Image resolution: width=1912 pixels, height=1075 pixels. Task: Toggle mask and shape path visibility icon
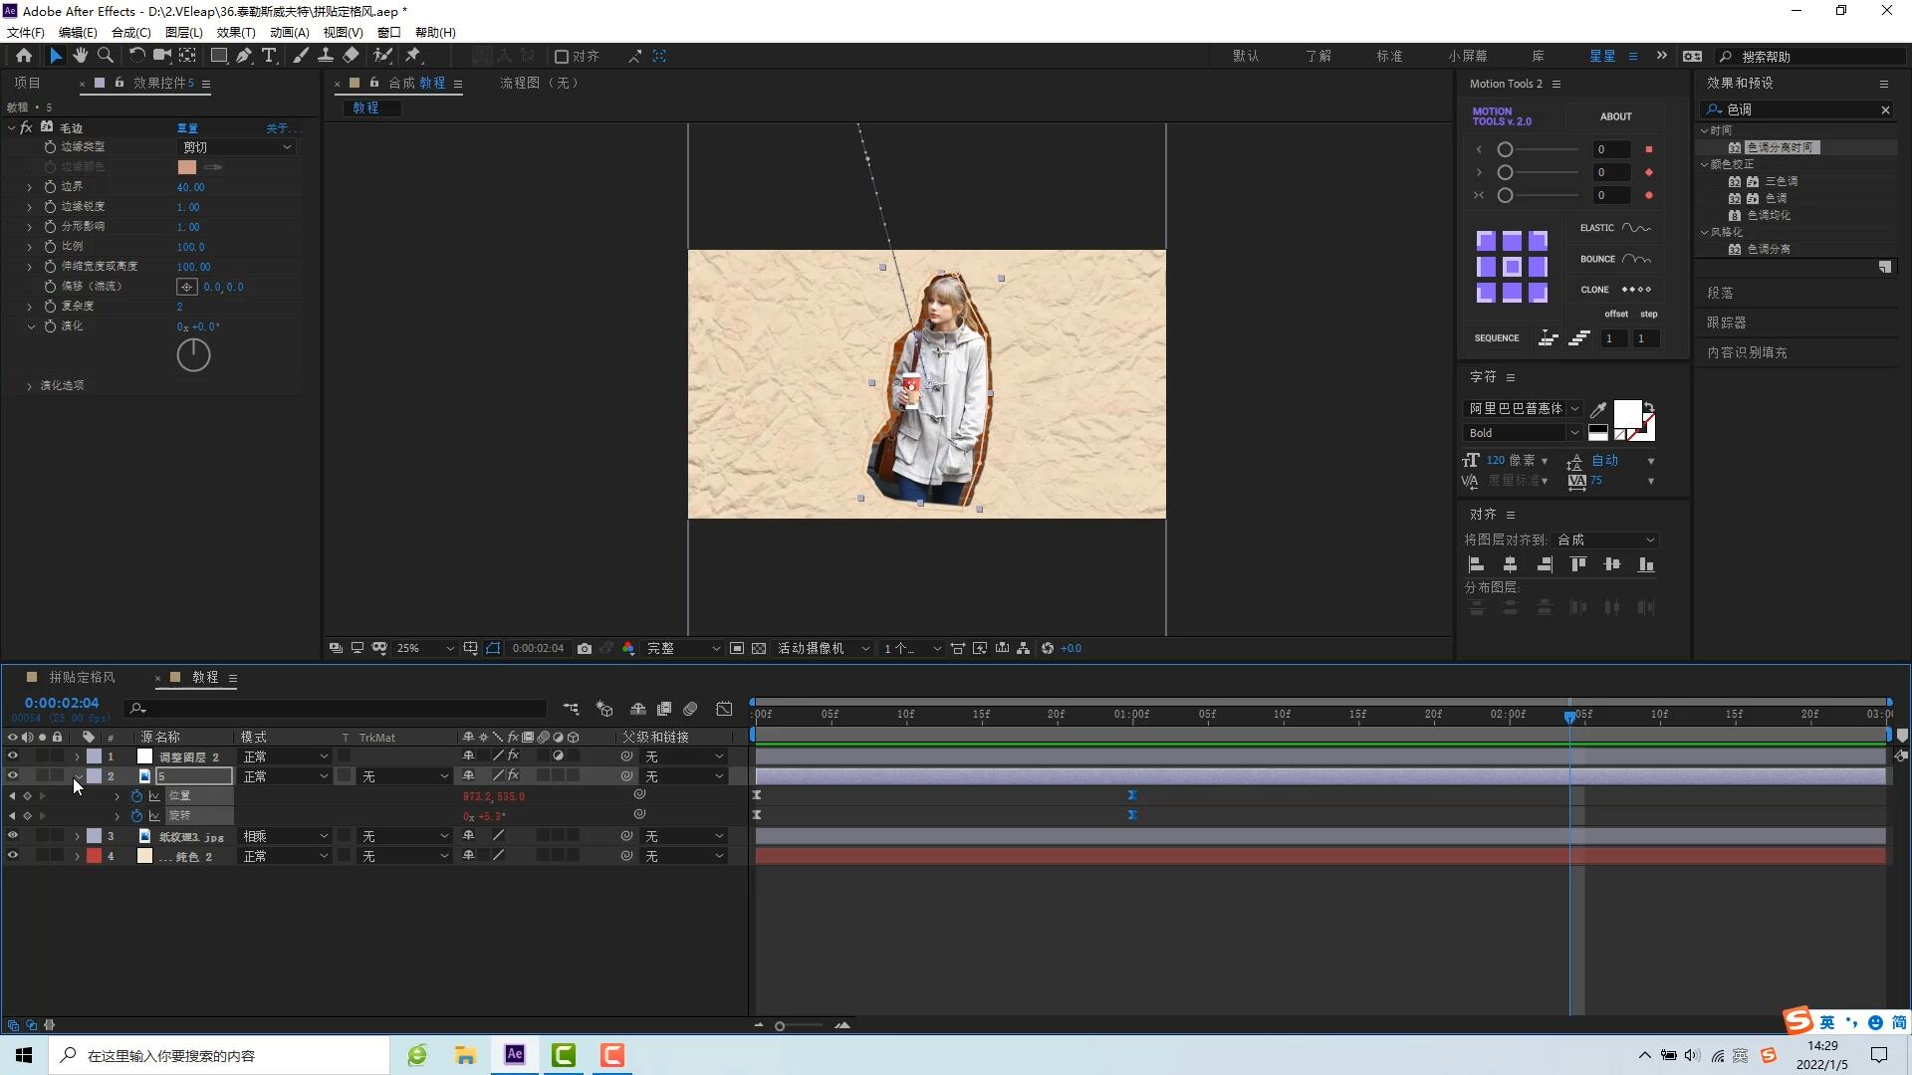(x=493, y=648)
